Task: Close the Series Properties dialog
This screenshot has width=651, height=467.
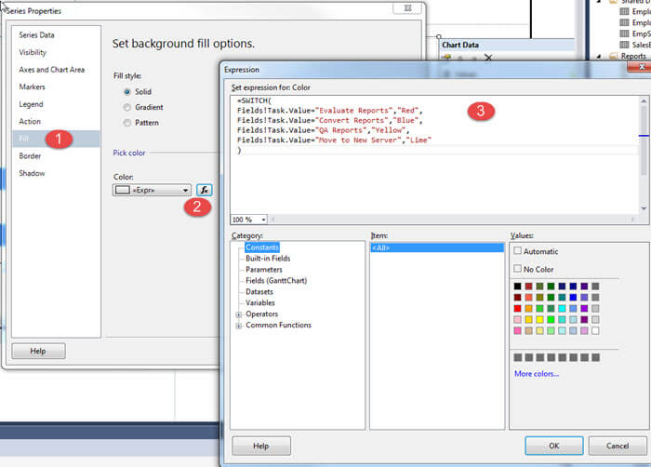Action: tap(407, 8)
